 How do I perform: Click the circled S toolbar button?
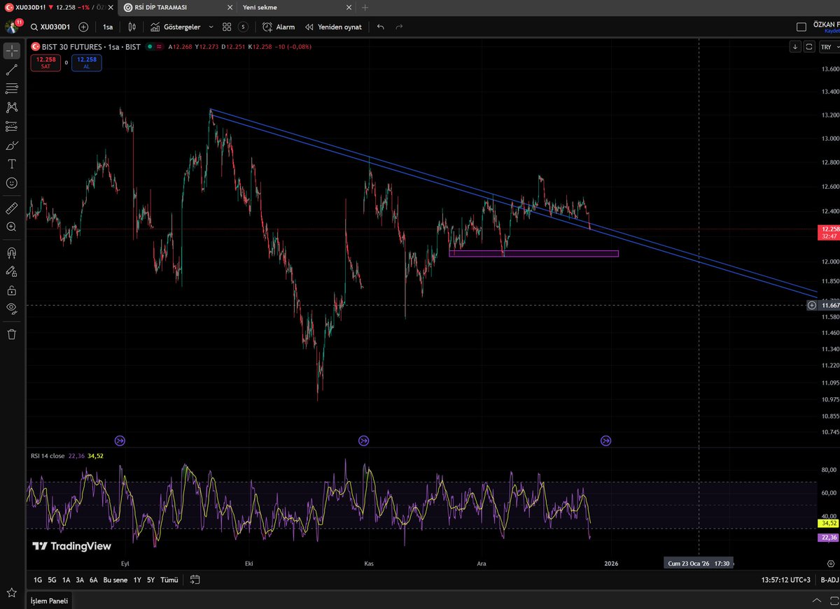243,27
